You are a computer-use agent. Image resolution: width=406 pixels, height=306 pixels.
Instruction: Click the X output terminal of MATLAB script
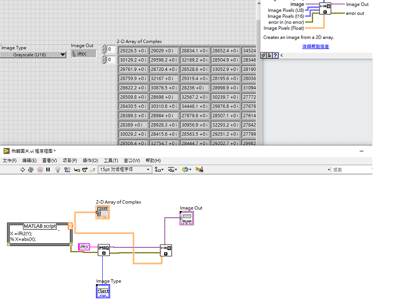coord(70,226)
